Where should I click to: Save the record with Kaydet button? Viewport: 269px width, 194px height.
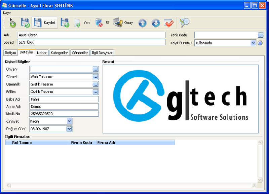point(45,23)
